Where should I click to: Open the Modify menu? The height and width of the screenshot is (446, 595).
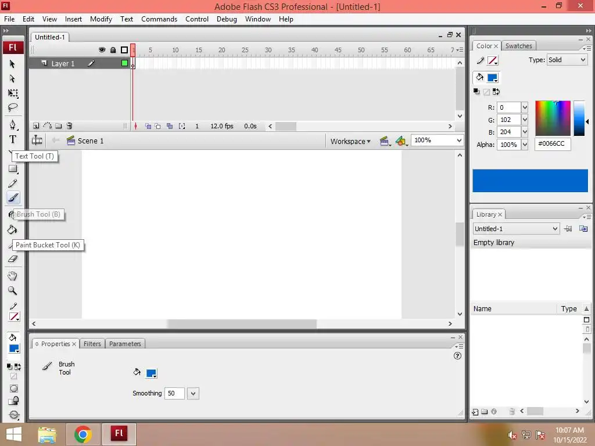point(101,19)
